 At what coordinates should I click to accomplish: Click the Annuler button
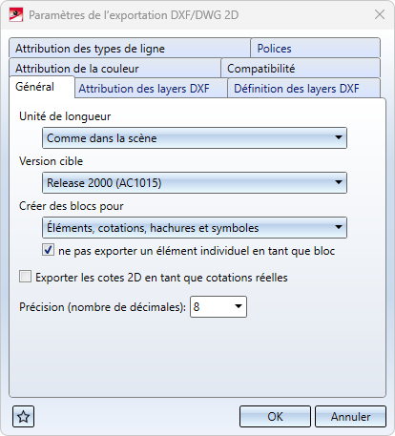click(350, 416)
